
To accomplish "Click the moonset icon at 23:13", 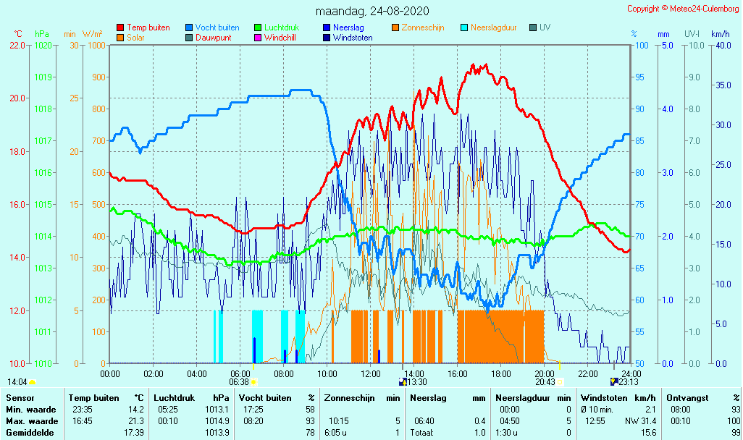I will coord(614,381).
